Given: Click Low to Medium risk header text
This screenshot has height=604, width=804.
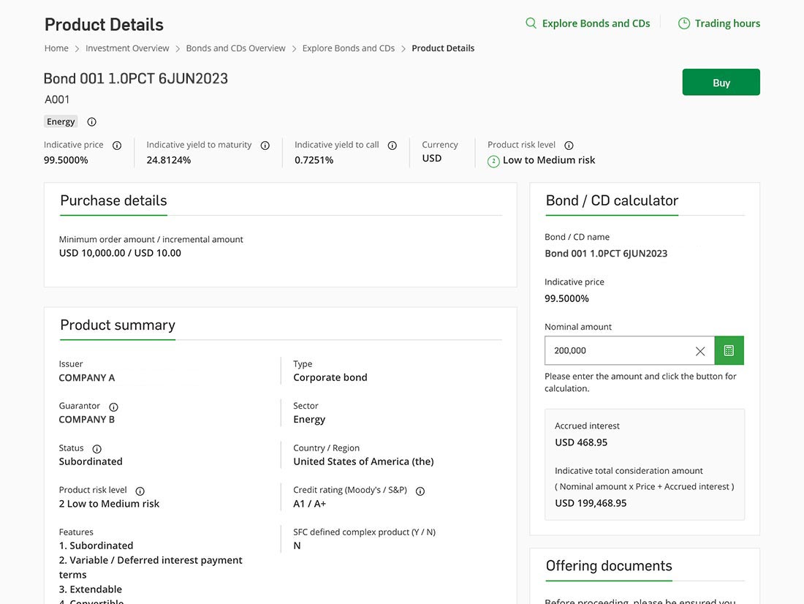Looking at the screenshot, I should [549, 160].
